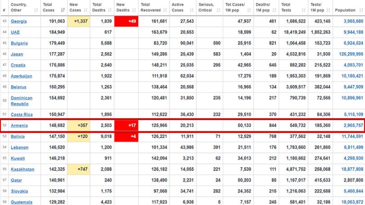Open the Kazakhstan country link
This screenshot has width=365, height=205.
pos(23,169)
